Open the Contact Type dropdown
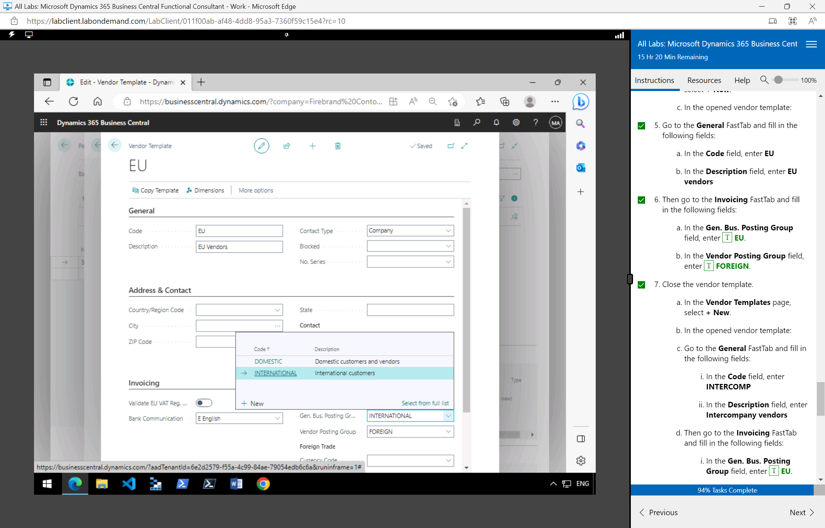825x528 pixels. pyautogui.click(x=448, y=230)
